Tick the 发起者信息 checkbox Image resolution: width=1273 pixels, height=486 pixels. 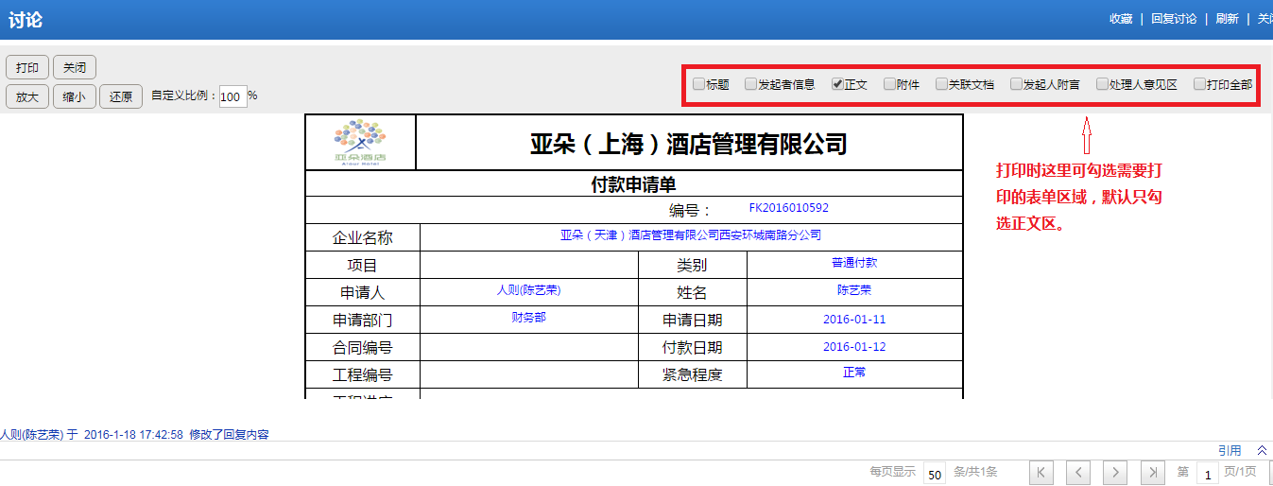click(x=750, y=83)
